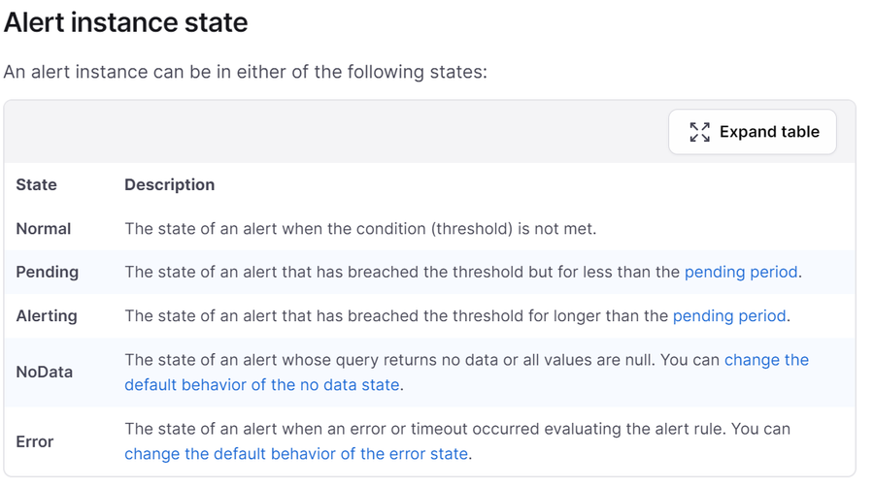Viewport: 874px width, 488px height.
Task: Click the Pending state cell
Action: (x=48, y=272)
